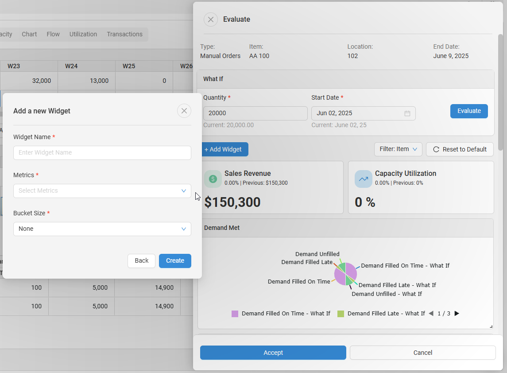Click the Demand Met widget resize handle
Screen dimensions: 507x373
(x=491, y=326)
